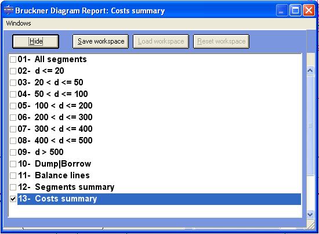Viewport: 319px width, 234px height.
Task: Uncheck the 13- Costs summary checkbox
Action: click(13, 199)
